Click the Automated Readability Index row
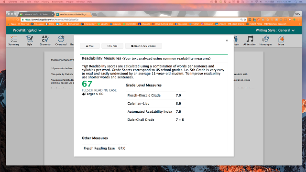 click(155, 112)
